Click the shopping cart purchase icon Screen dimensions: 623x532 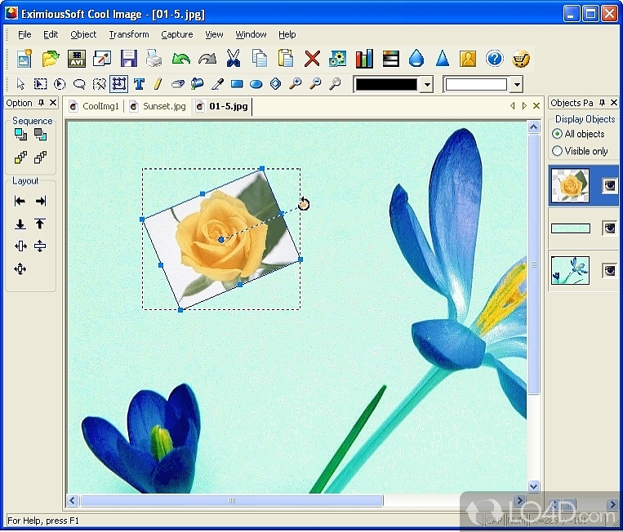coord(520,59)
